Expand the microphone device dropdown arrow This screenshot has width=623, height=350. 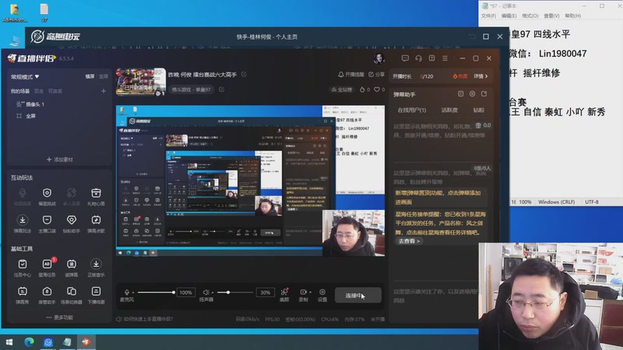click(x=133, y=292)
